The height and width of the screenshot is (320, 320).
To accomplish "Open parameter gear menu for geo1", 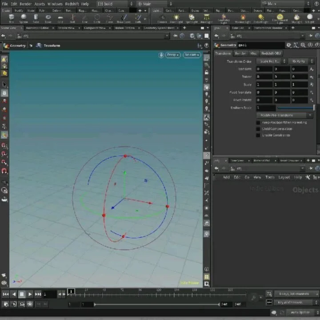I will tap(288, 45).
